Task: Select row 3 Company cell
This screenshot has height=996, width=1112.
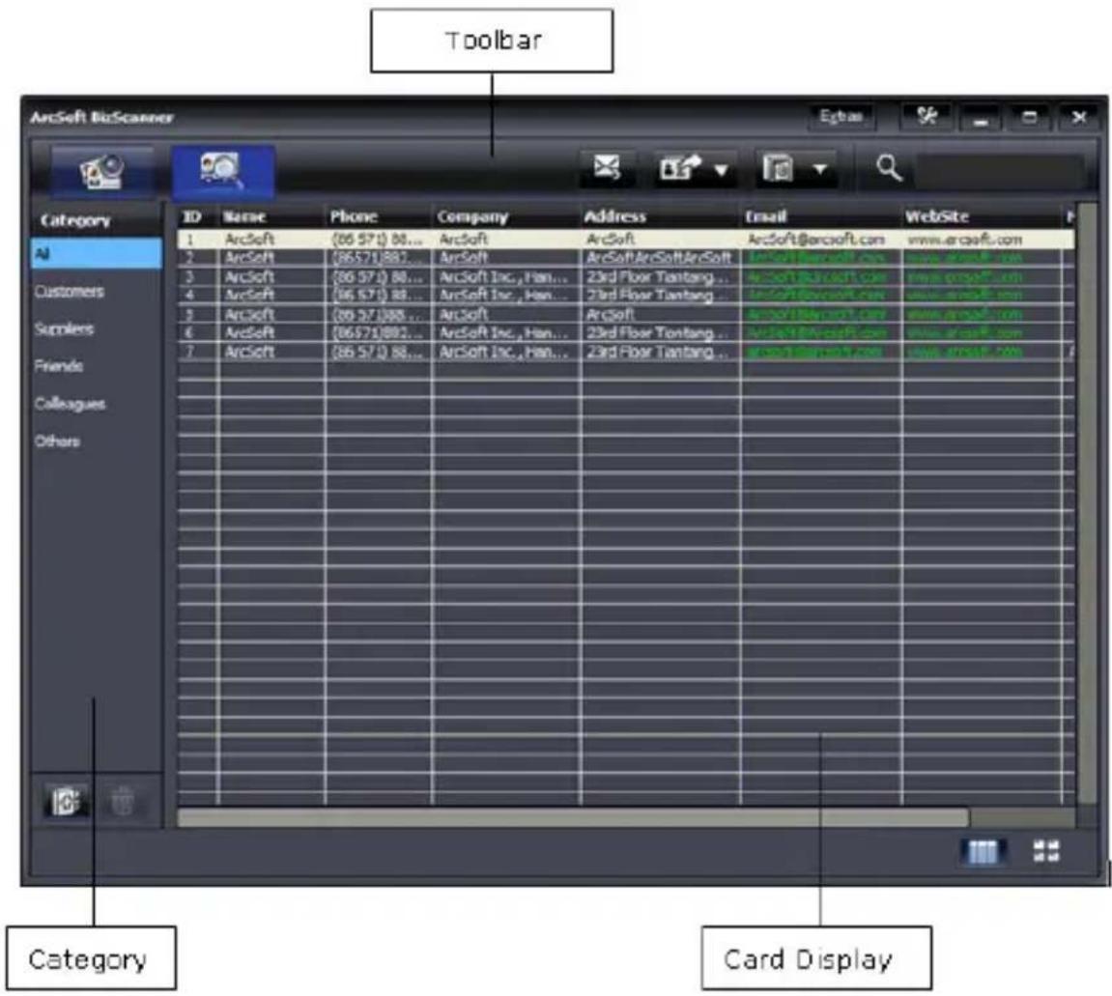Action: (503, 276)
